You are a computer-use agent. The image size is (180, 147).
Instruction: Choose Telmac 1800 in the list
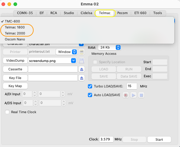pos(15,27)
